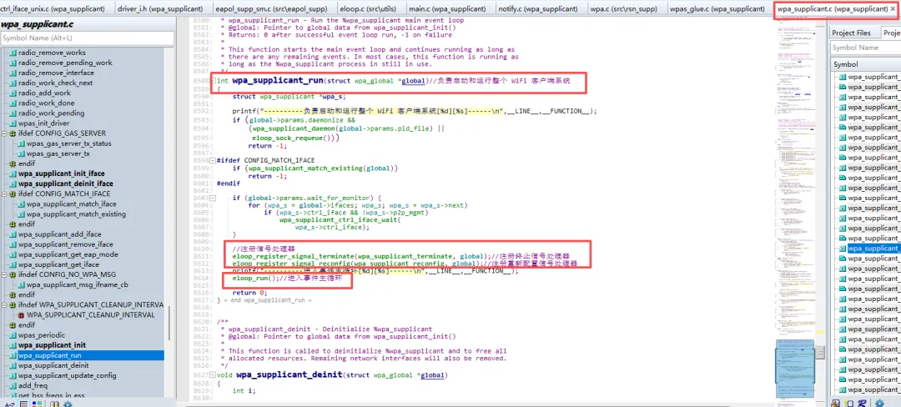Click eloop_run call in code
Viewport: 901px width, 407px height.
[x=250, y=278]
